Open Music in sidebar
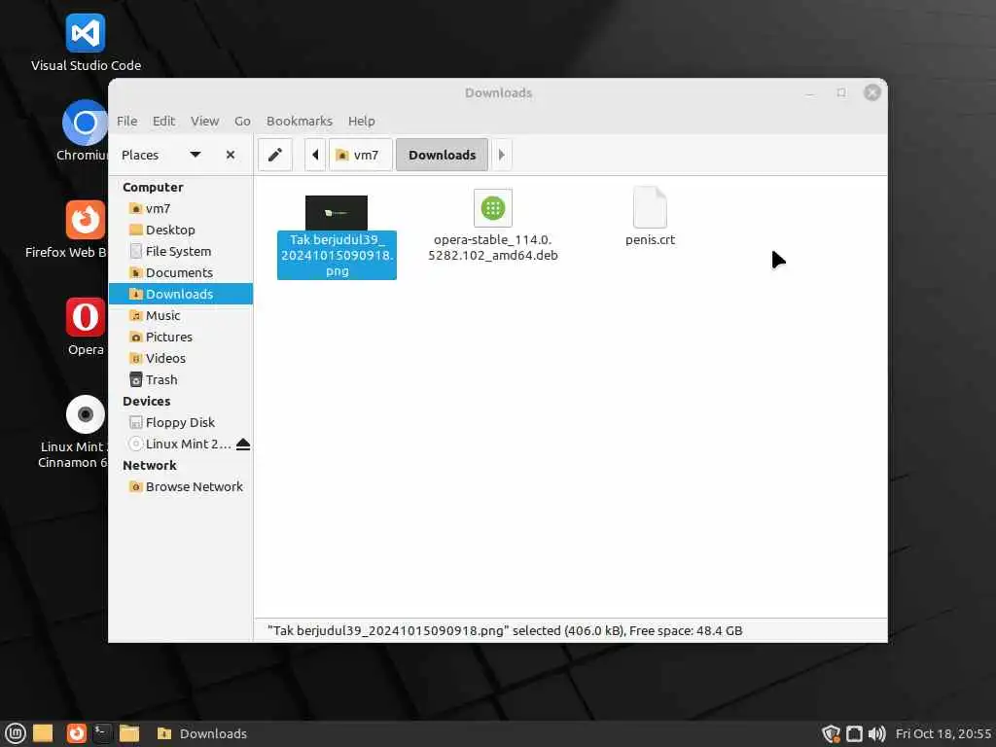This screenshot has height=747, width=996. click(x=181, y=316)
